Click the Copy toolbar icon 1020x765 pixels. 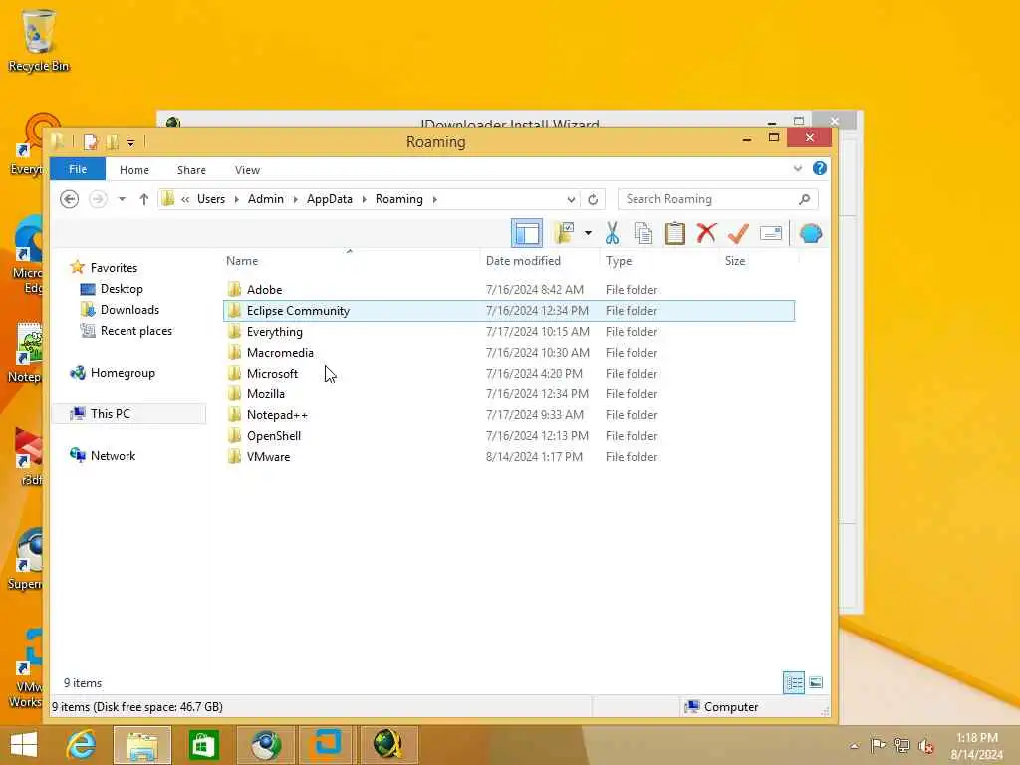(x=642, y=233)
